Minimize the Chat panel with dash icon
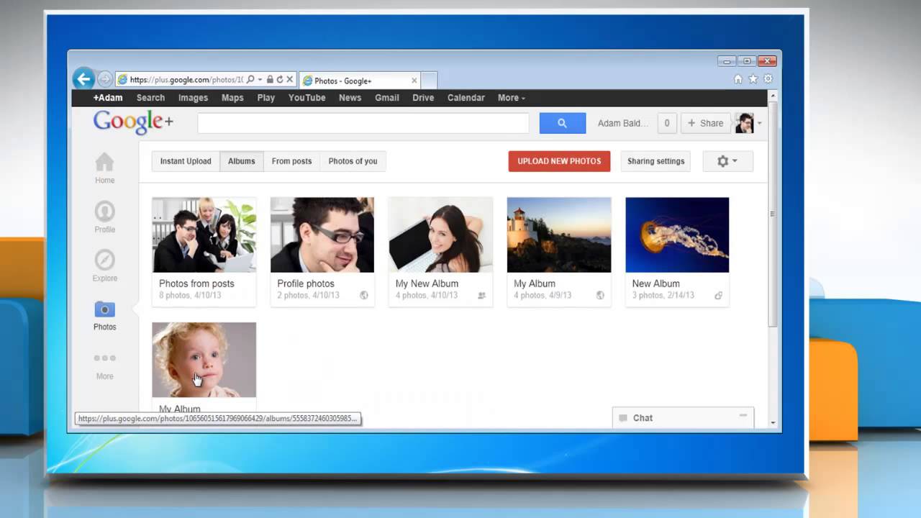This screenshot has height=518, width=921. (x=743, y=415)
